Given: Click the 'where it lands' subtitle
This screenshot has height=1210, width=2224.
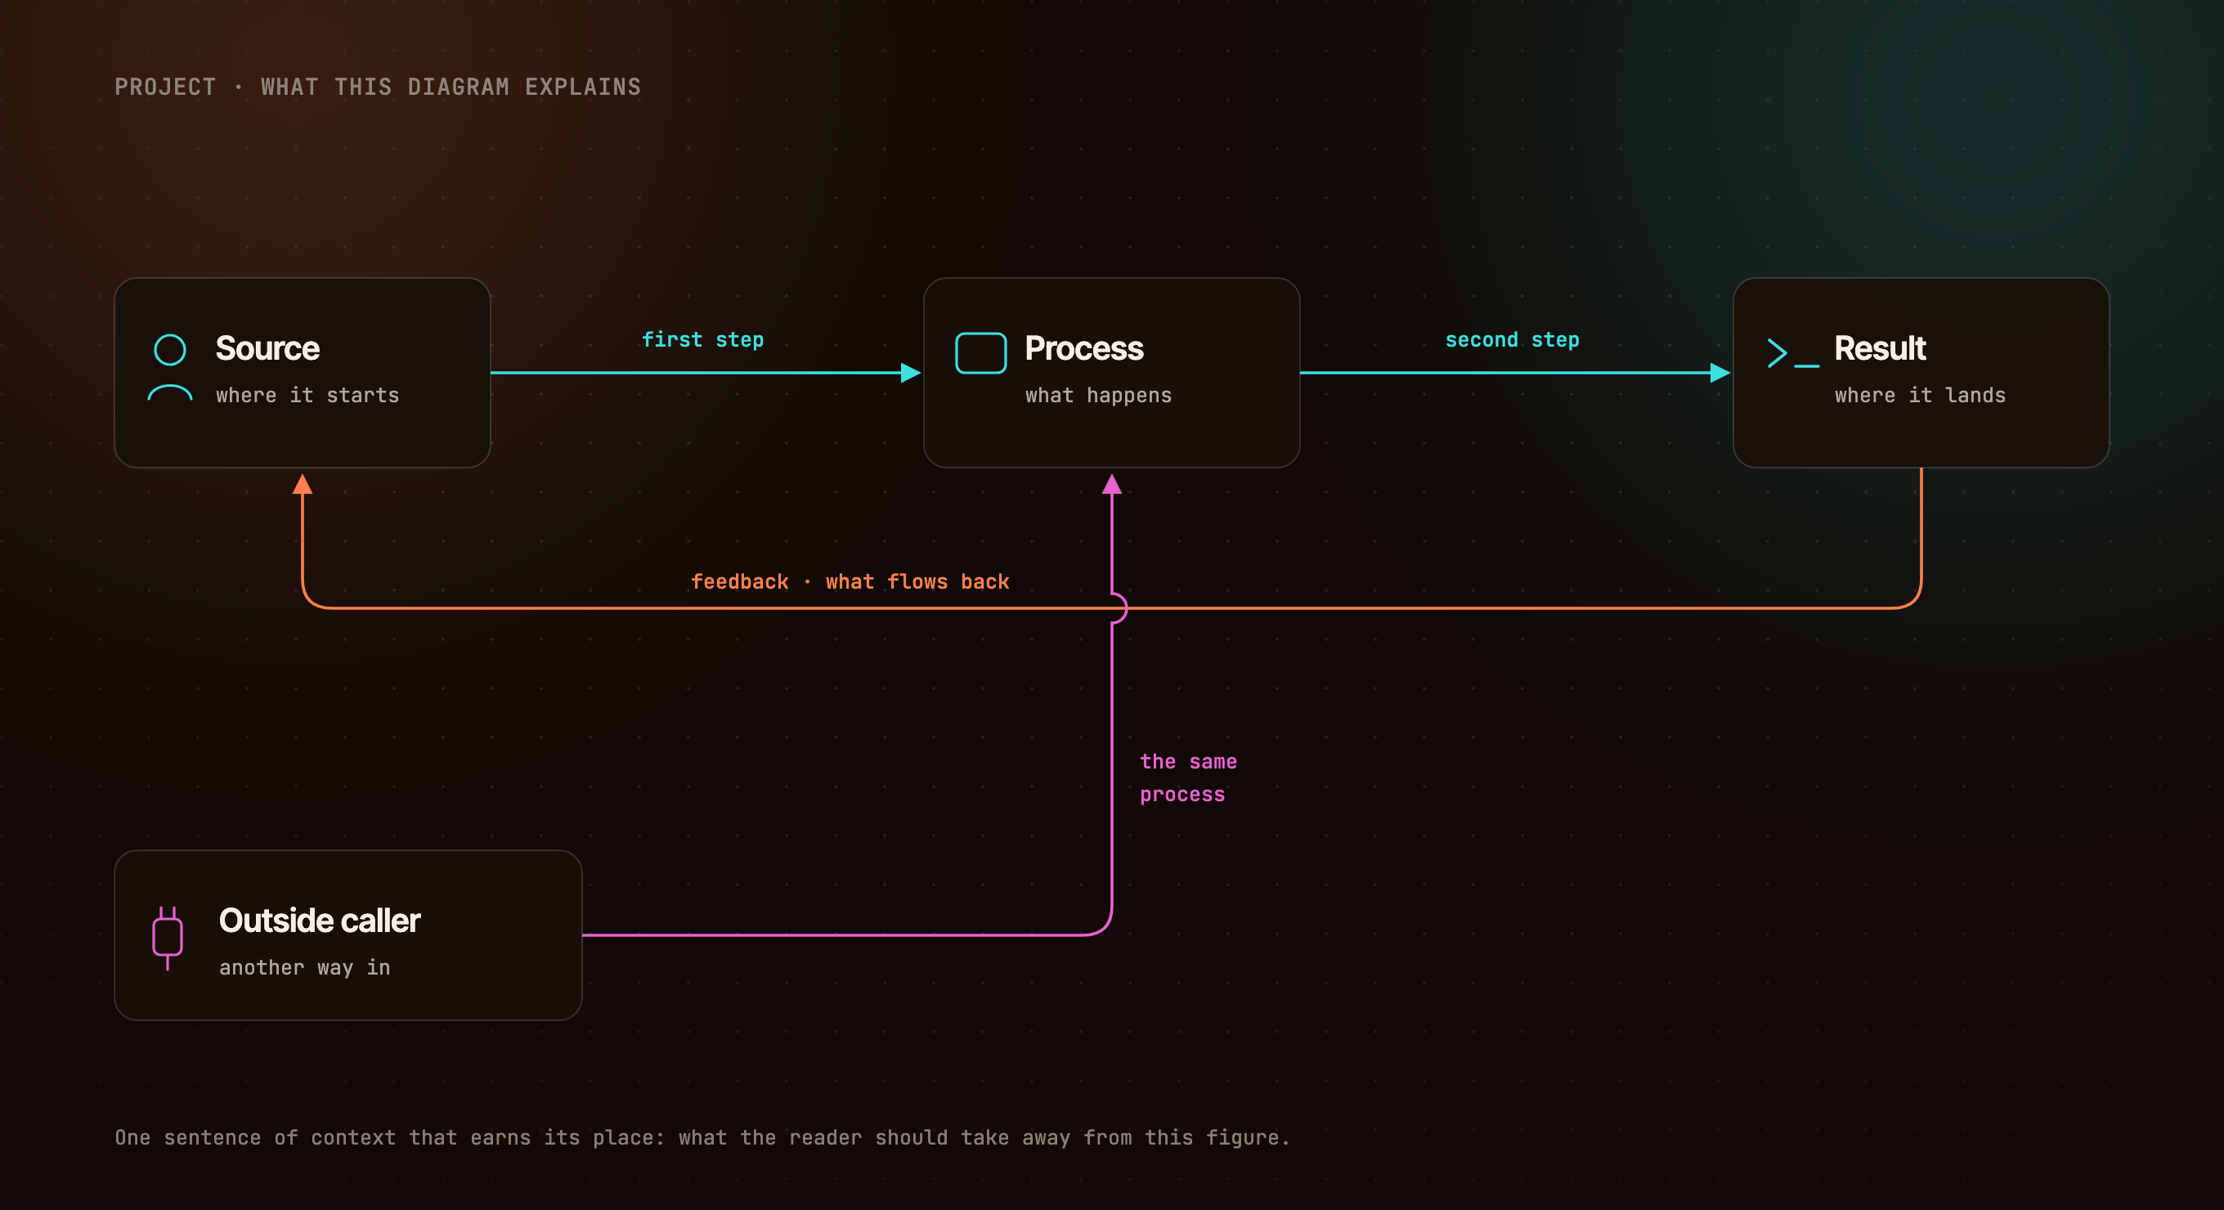Looking at the screenshot, I should (x=1920, y=395).
